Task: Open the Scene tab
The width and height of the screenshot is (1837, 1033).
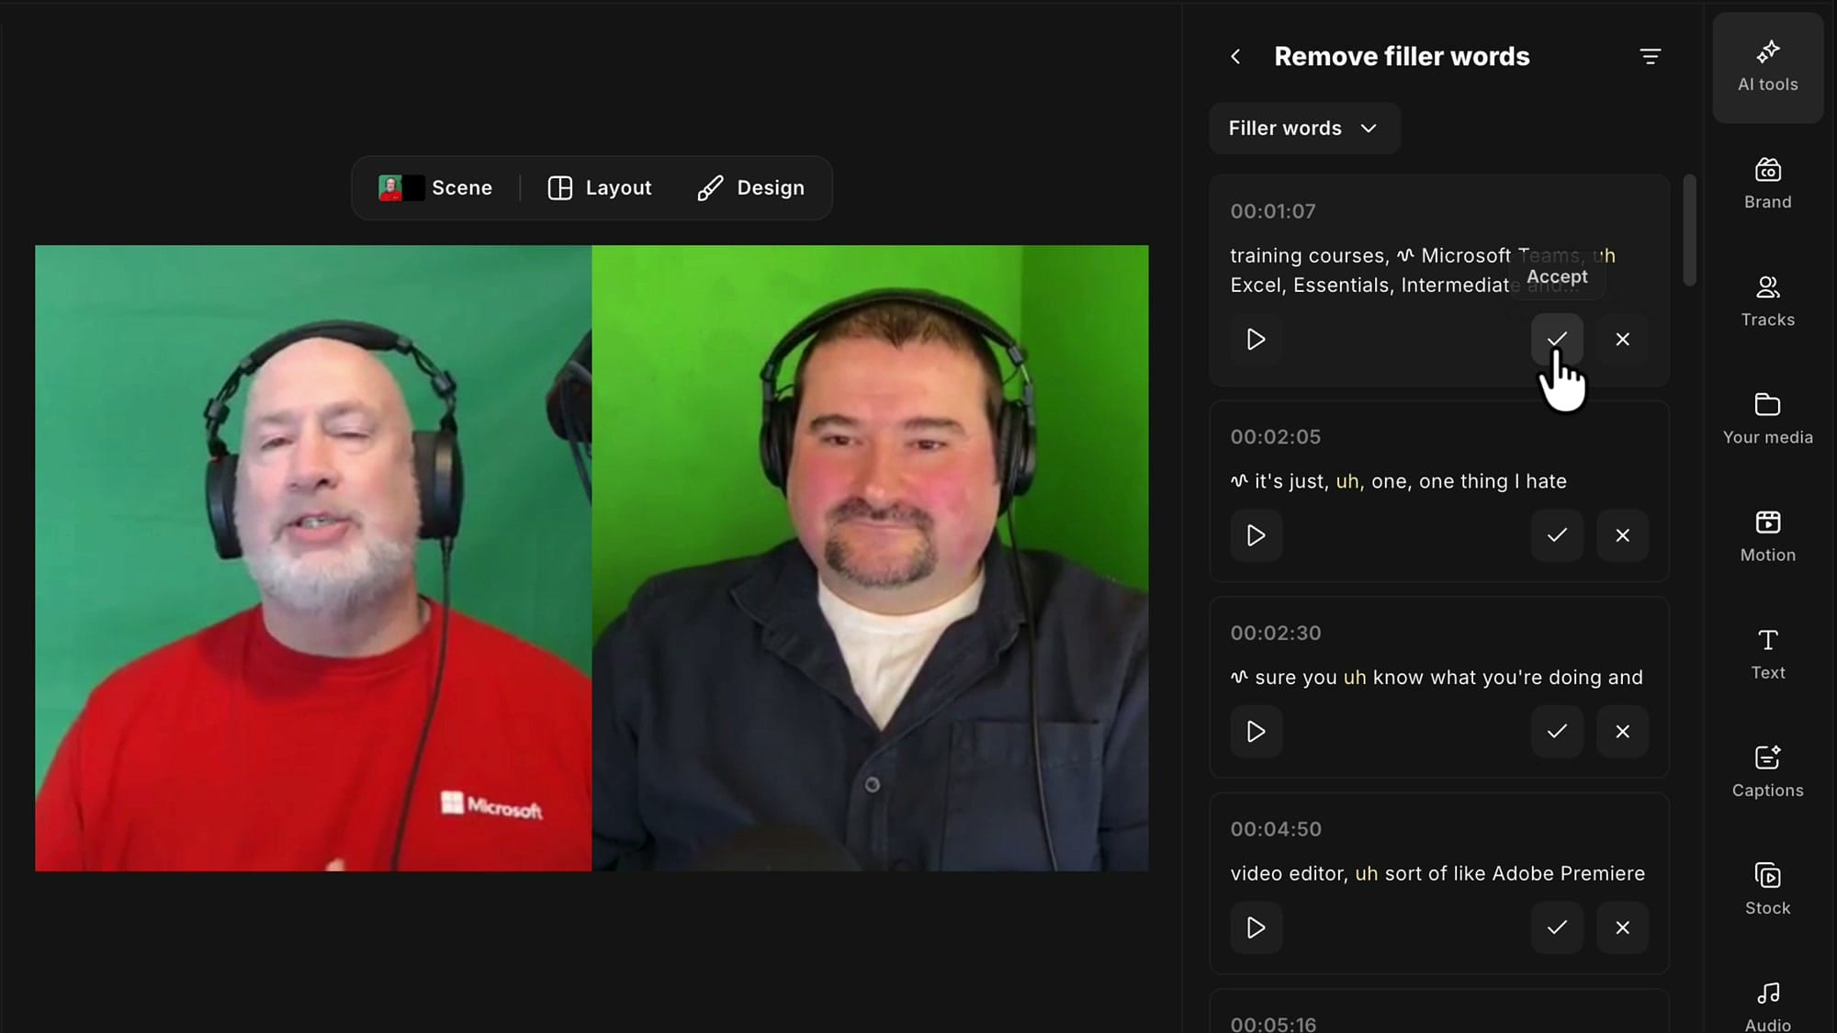Action: point(435,188)
